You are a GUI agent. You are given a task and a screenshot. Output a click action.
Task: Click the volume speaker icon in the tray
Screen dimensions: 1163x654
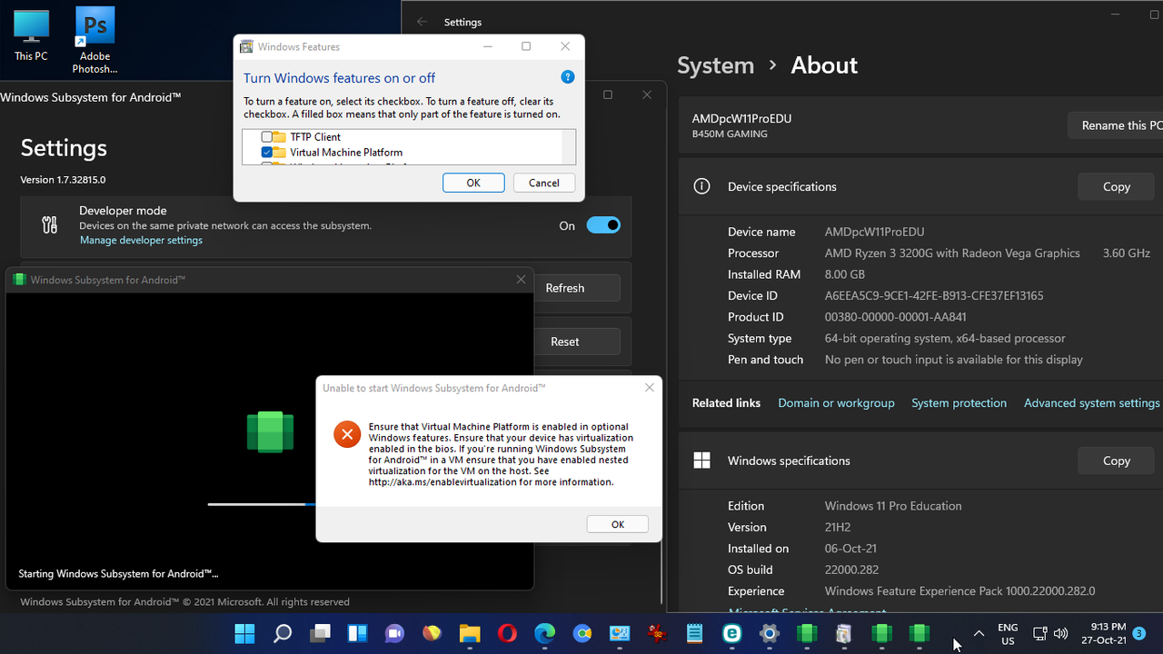click(x=1060, y=633)
